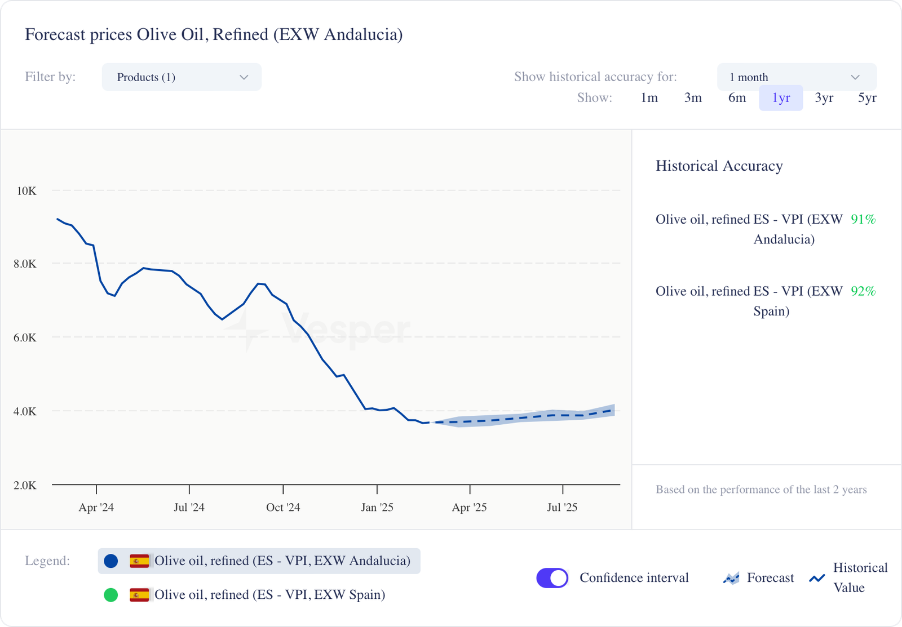
Task: Click the Historical Value line icon
Action: [817, 578]
